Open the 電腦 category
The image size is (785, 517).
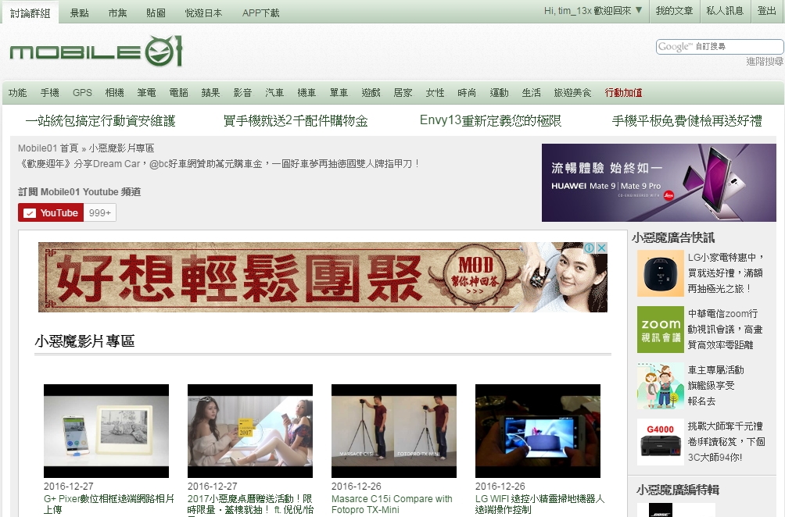179,92
